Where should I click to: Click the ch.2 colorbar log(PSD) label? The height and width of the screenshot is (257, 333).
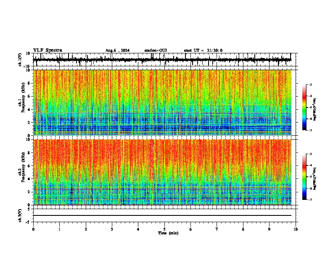pyautogui.click(x=315, y=178)
